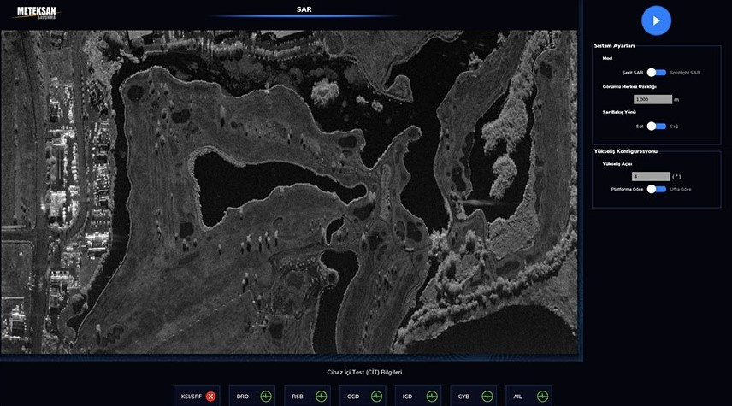This screenshot has width=732, height=406.
Task: Click the Spotlight SAR mode label
Action: coord(685,73)
